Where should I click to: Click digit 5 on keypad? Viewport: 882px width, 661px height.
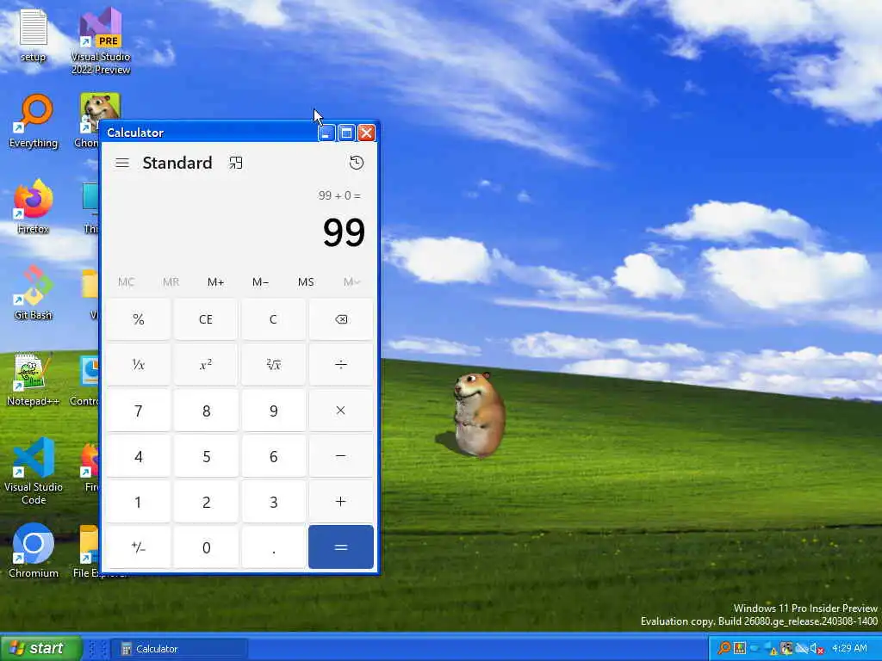[x=206, y=456]
